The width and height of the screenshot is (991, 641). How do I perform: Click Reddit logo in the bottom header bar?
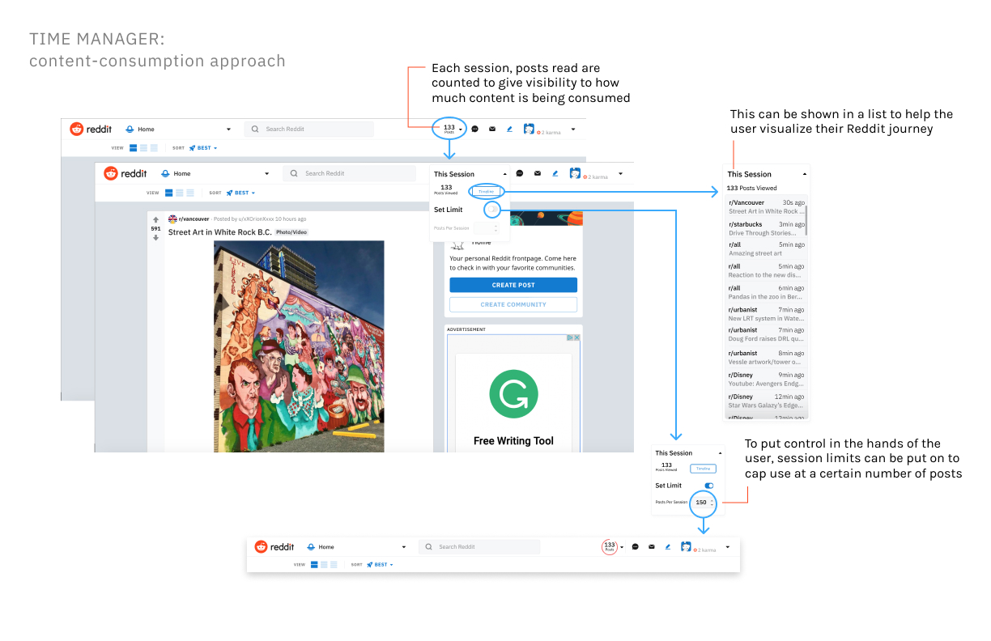[x=274, y=547]
